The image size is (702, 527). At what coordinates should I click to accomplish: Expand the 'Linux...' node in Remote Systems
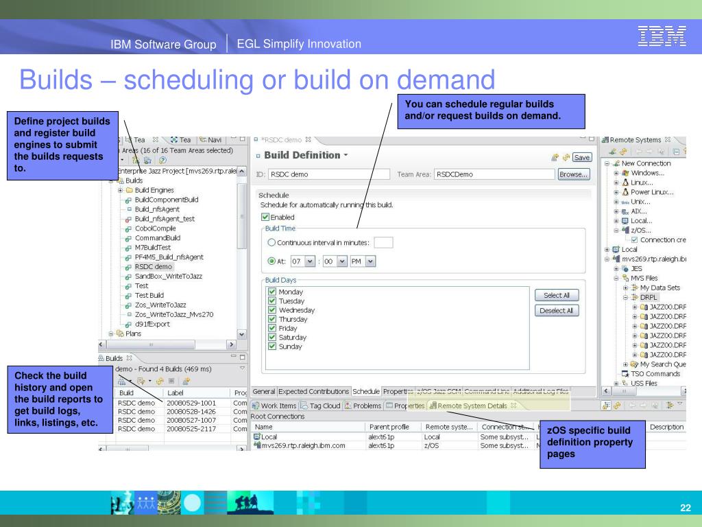tap(616, 183)
